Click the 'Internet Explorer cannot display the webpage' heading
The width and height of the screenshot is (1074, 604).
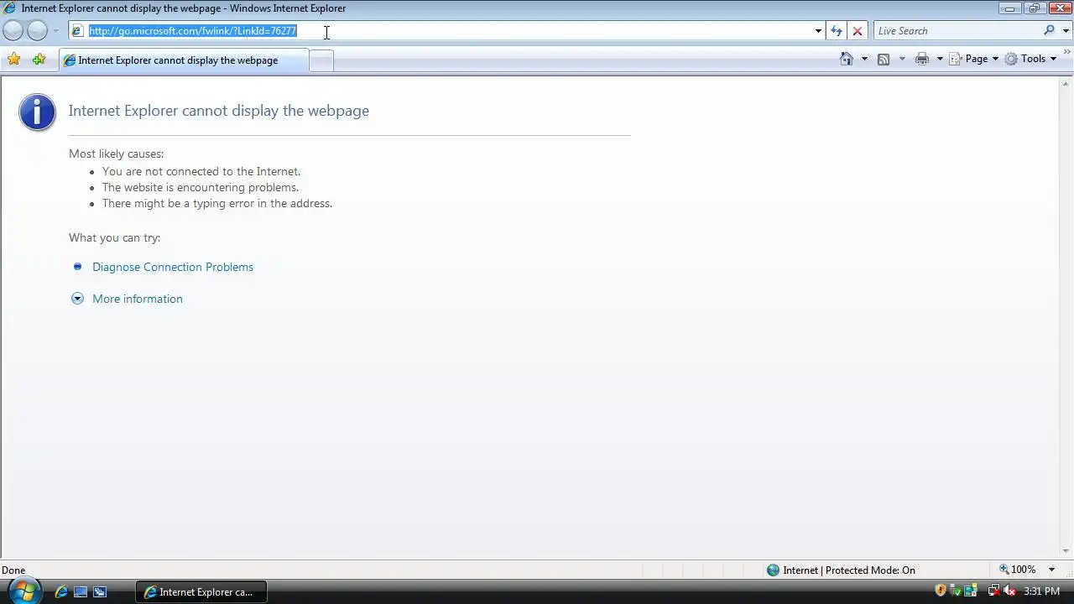219,111
